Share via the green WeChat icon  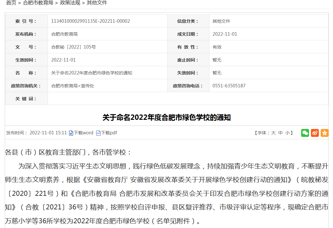(305, 133)
